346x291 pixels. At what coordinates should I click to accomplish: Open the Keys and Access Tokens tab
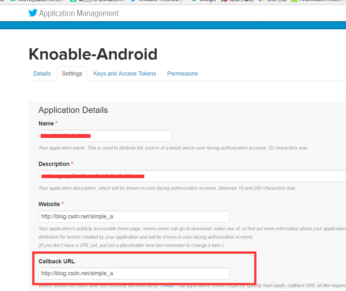[x=125, y=74]
